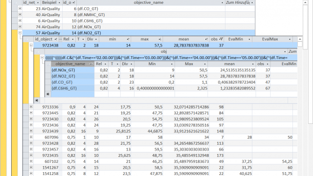Collapse the long obj expression row
This screenshot has height=176, width=313.
pos(43,58)
